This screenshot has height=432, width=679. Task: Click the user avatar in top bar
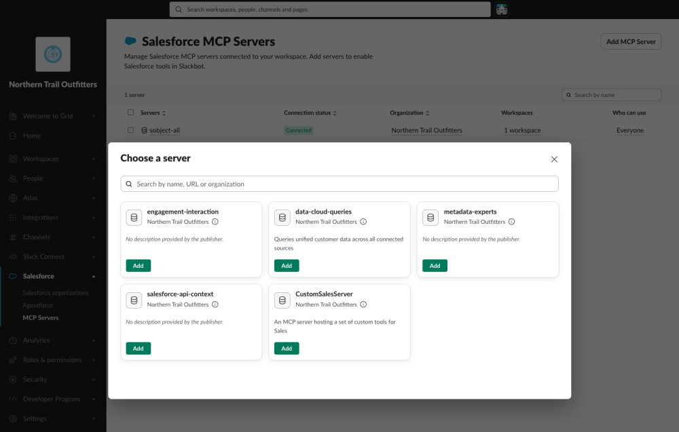502,9
